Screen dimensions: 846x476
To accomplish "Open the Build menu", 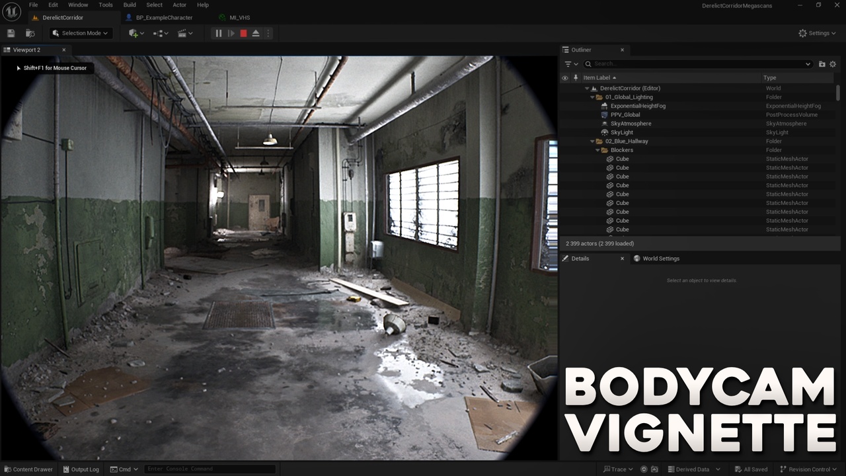I will click(130, 5).
